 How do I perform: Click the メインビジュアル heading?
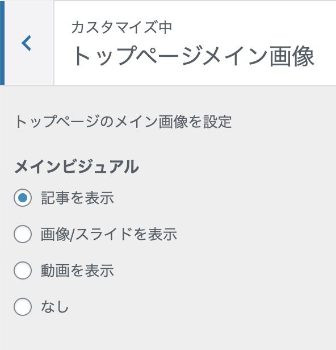click(77, 166)
